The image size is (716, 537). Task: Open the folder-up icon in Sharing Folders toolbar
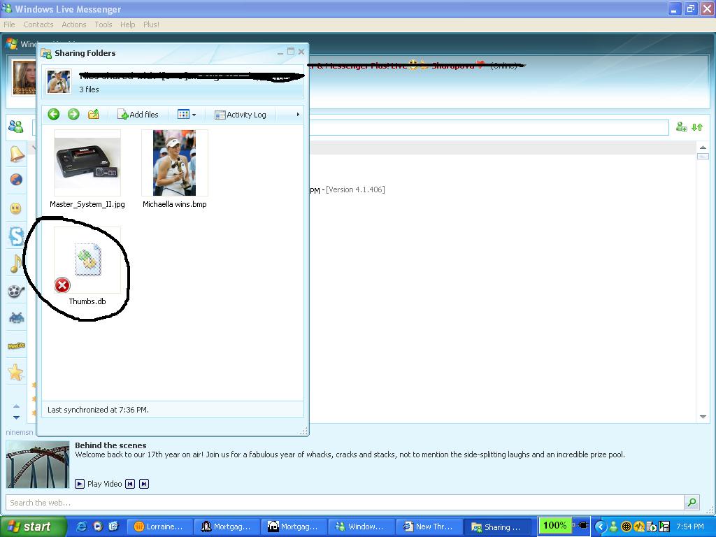pyautogui.click(x=93, y=114)
